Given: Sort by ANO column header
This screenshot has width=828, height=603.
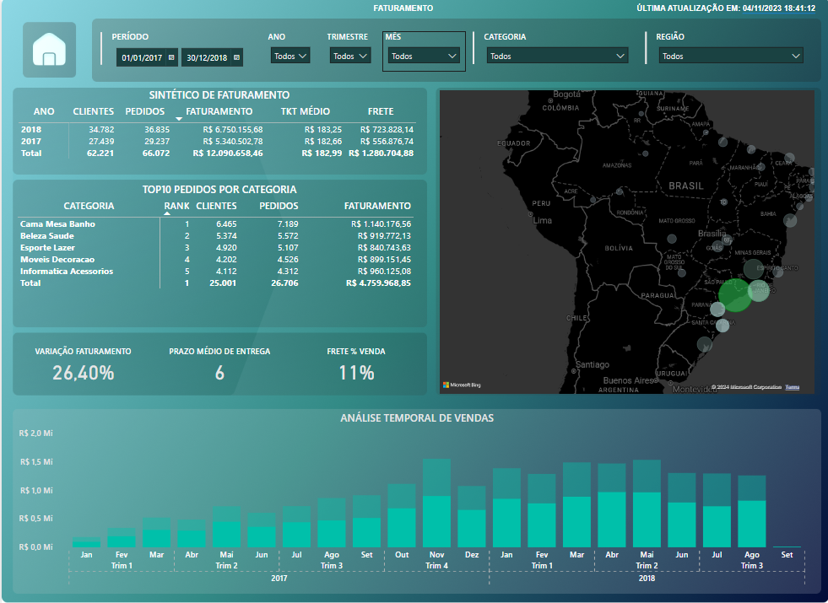Looking at the screenshot, I should point(44,111).
